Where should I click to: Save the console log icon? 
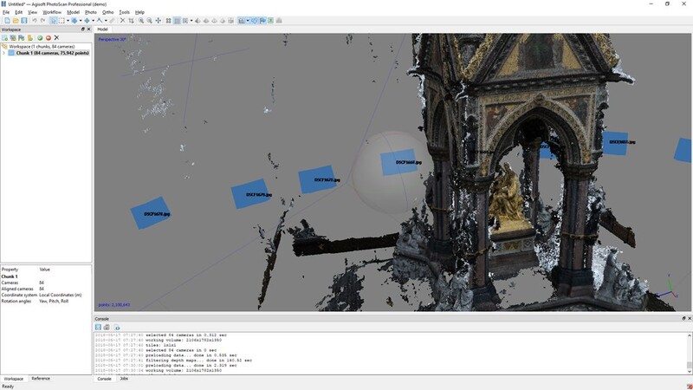pyautogui.click(x=98, y=328)
